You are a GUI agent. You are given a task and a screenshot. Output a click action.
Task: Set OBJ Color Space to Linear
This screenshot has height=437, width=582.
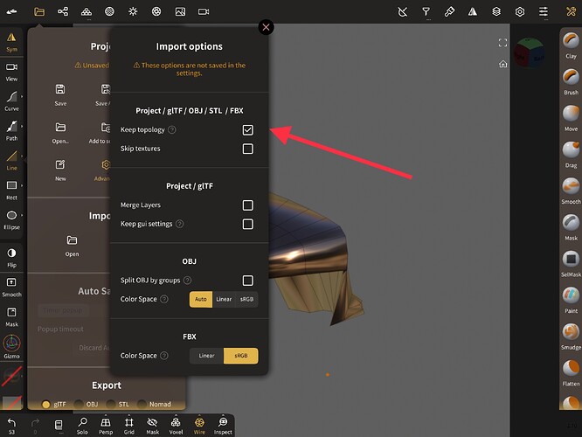pyautogui.click(x=224, y=299)
